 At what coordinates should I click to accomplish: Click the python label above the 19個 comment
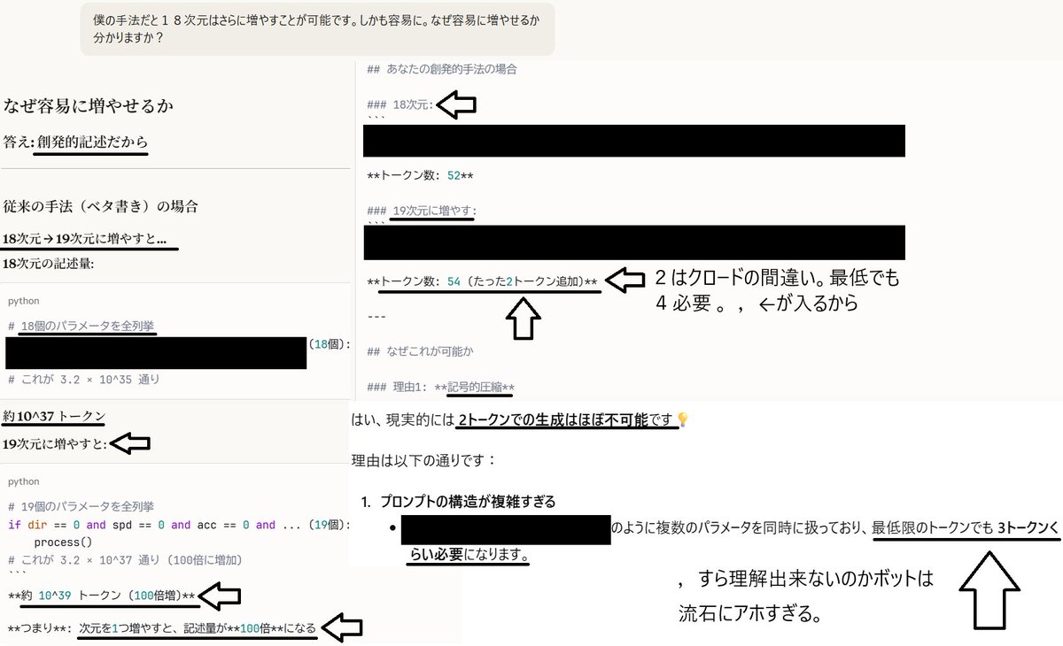(x=23, y=481)
